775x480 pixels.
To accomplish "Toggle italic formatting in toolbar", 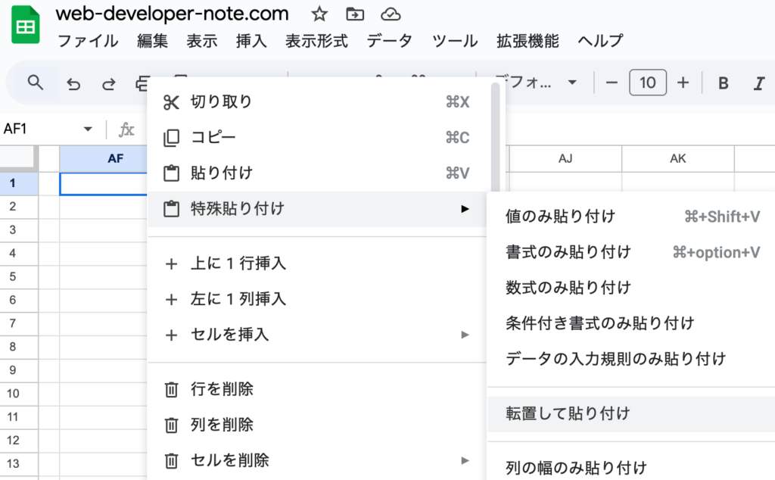I will [758, 83].
